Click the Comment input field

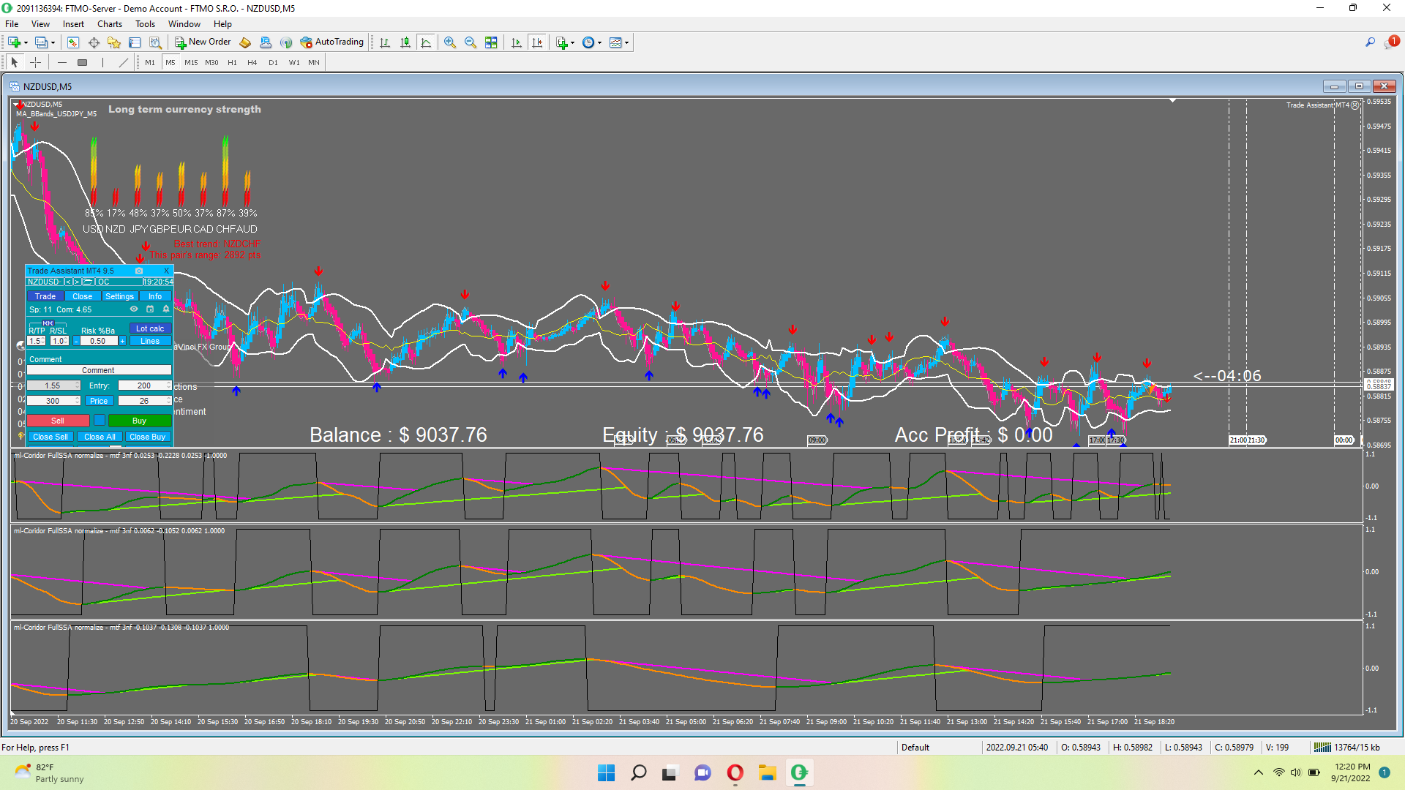tap(98, 370)
